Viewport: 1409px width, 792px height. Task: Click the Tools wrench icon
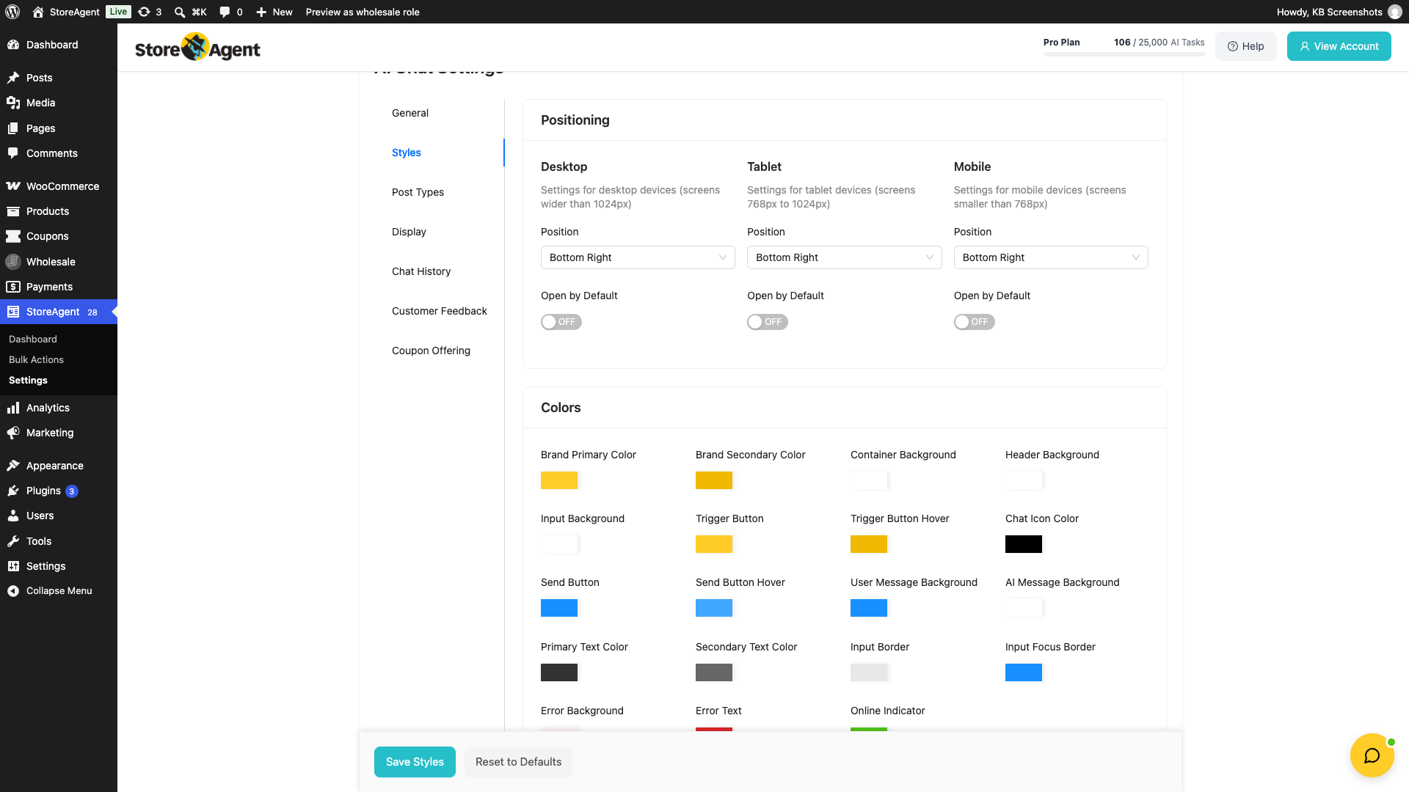(x=13, y=541)
